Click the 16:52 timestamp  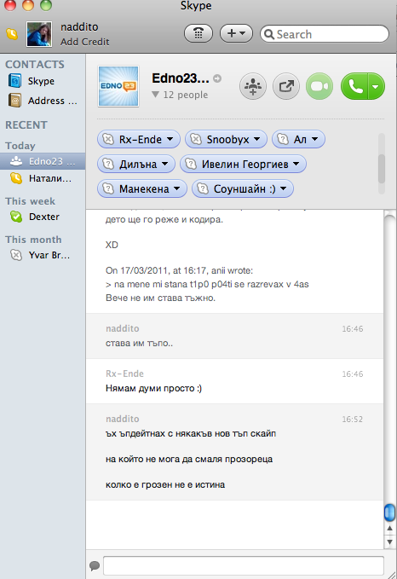352,419
